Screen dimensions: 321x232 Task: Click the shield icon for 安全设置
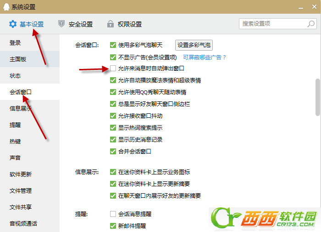coord(61,24)
